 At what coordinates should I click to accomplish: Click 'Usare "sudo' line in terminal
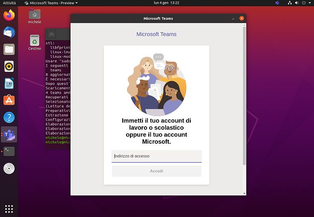click(x=58, y=61)
